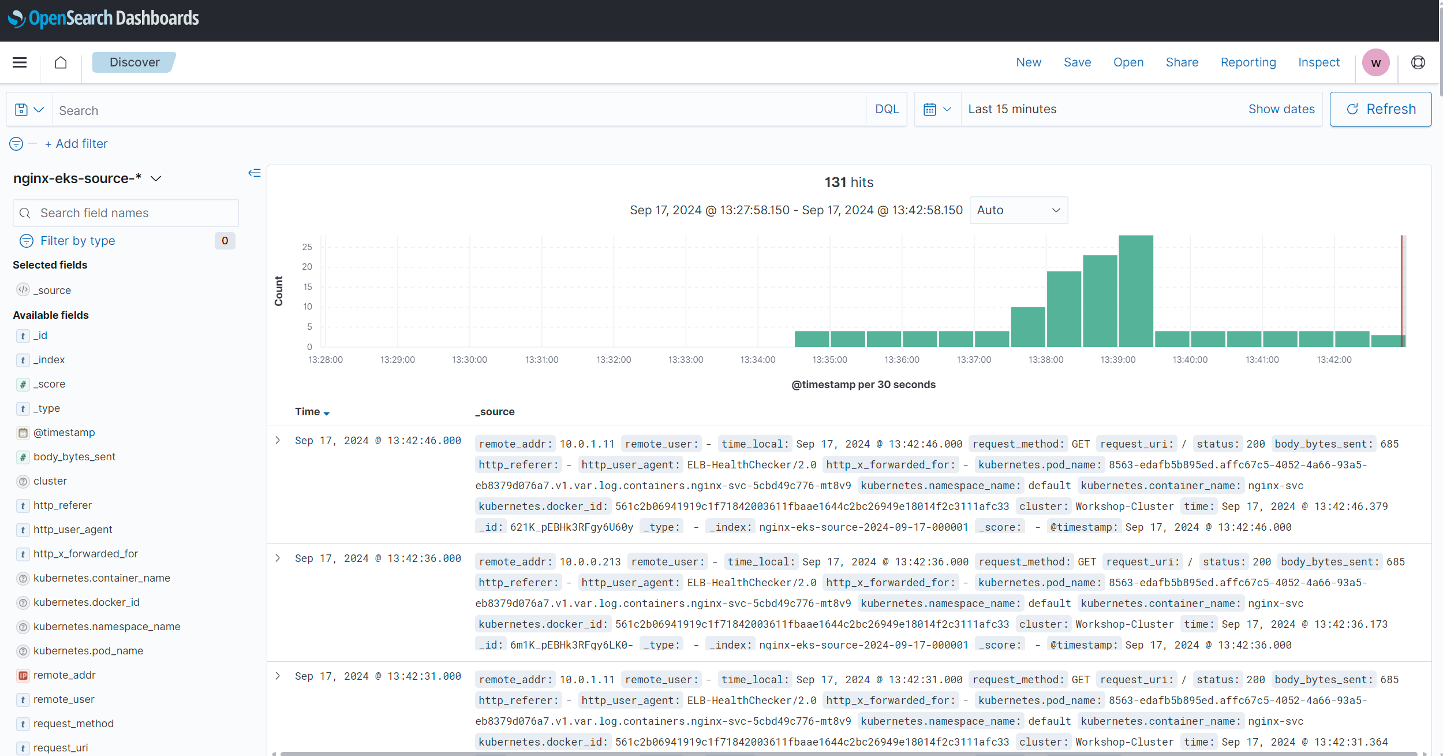This screenshot has height=756, width=1443.
Task: Click Save in the top menu
Action: click(x=1077, y=62)
